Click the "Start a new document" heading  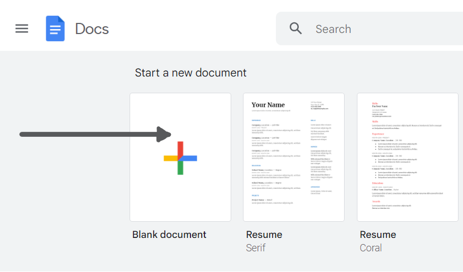[x=190, y=73]
